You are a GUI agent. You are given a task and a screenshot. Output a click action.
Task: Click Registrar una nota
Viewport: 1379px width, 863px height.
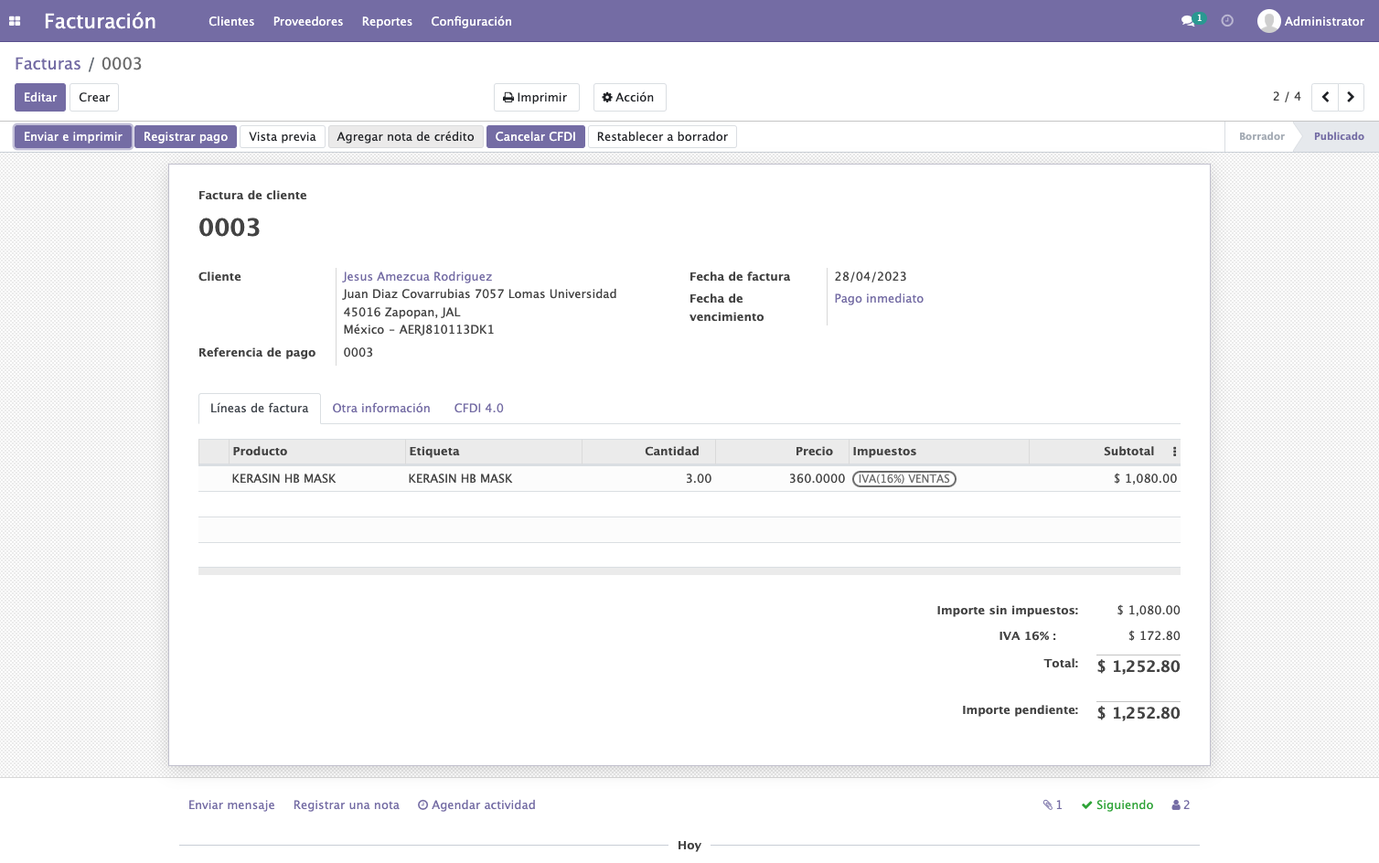[x=347, y=805]
